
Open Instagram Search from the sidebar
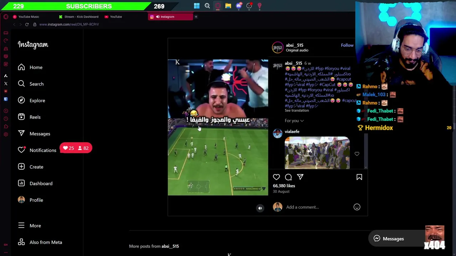tap(31, 84)
